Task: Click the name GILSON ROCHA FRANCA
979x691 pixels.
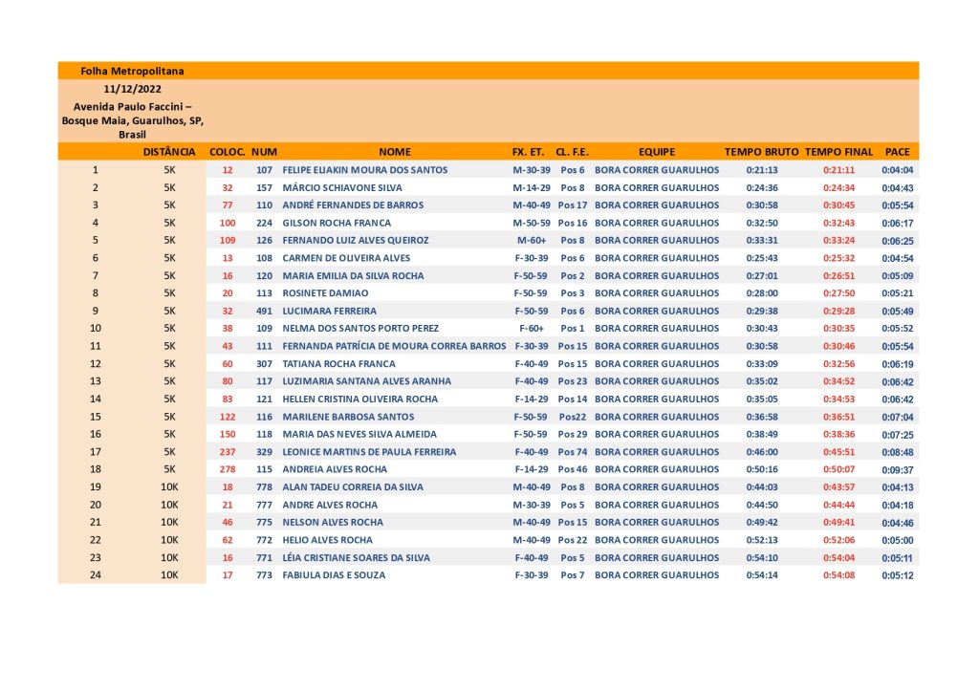Action: 337,223
